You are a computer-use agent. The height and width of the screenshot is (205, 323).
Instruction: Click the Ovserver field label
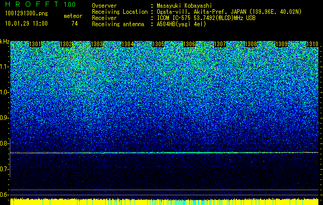pos(104,6)
